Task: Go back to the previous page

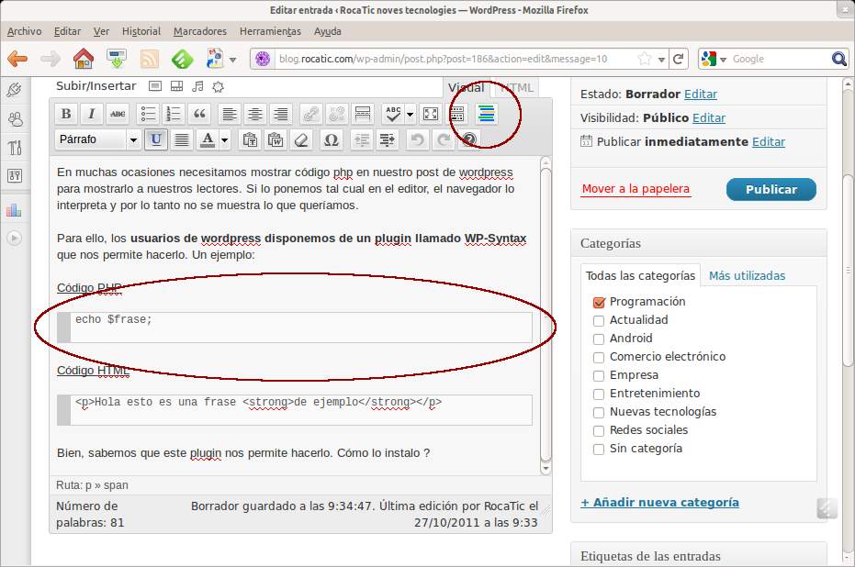Action: click(x=17, y=59)
